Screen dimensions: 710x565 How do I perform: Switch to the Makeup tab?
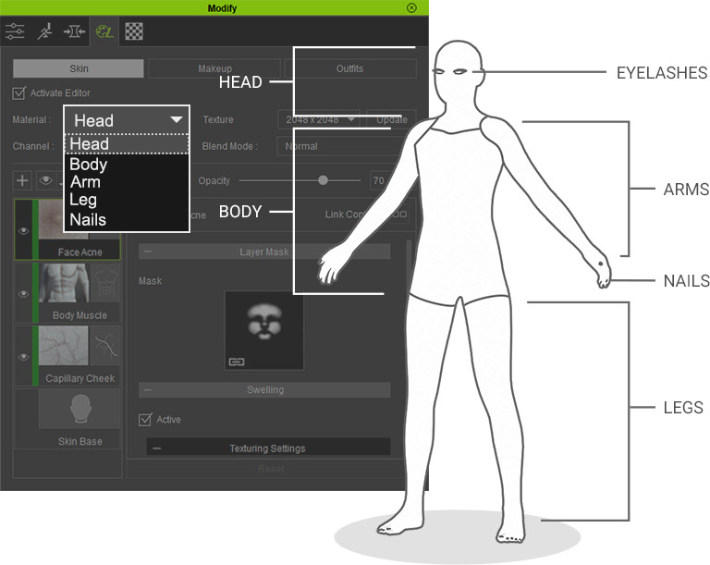[x=214, y=69]
